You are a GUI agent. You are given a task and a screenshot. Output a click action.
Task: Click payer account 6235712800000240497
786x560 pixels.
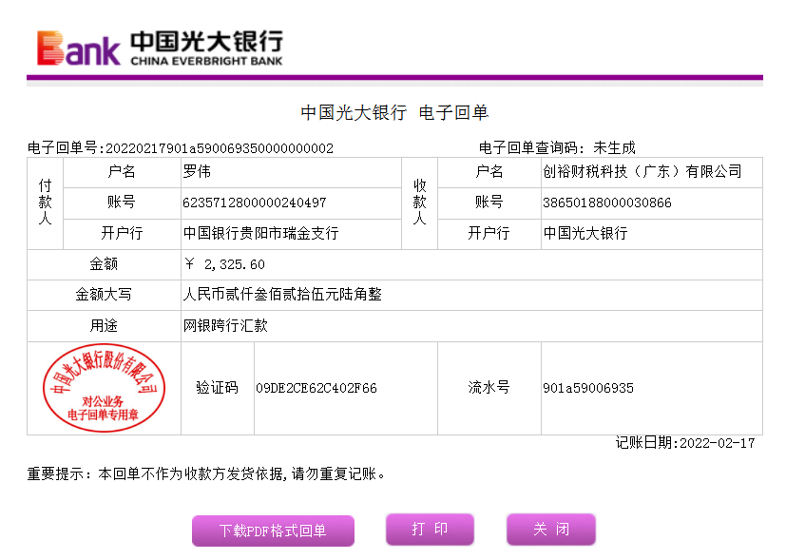(254, 203)
